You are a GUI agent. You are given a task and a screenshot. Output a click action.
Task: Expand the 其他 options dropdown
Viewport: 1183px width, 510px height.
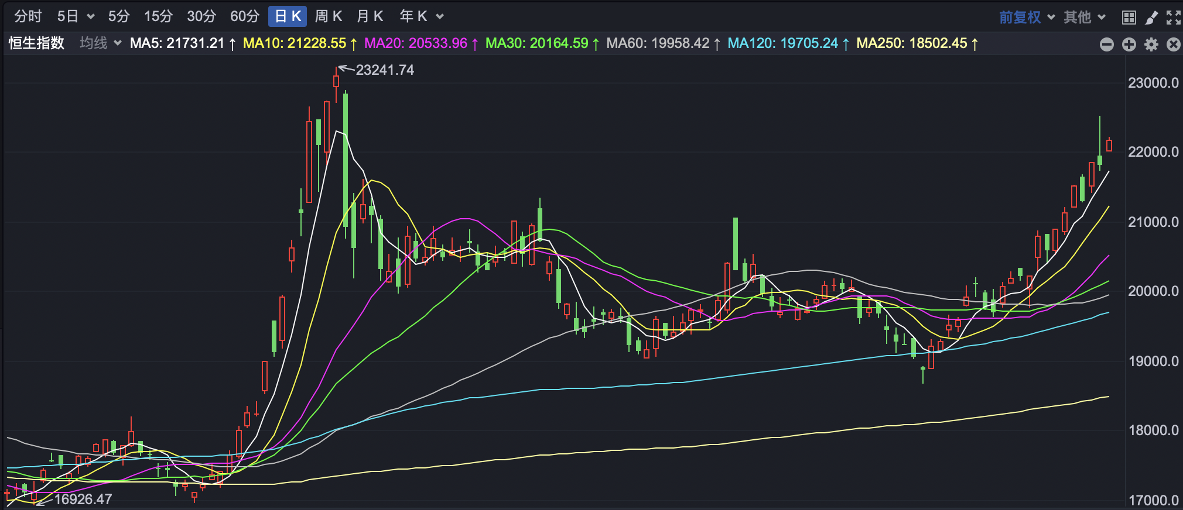tap(1084, 17)
